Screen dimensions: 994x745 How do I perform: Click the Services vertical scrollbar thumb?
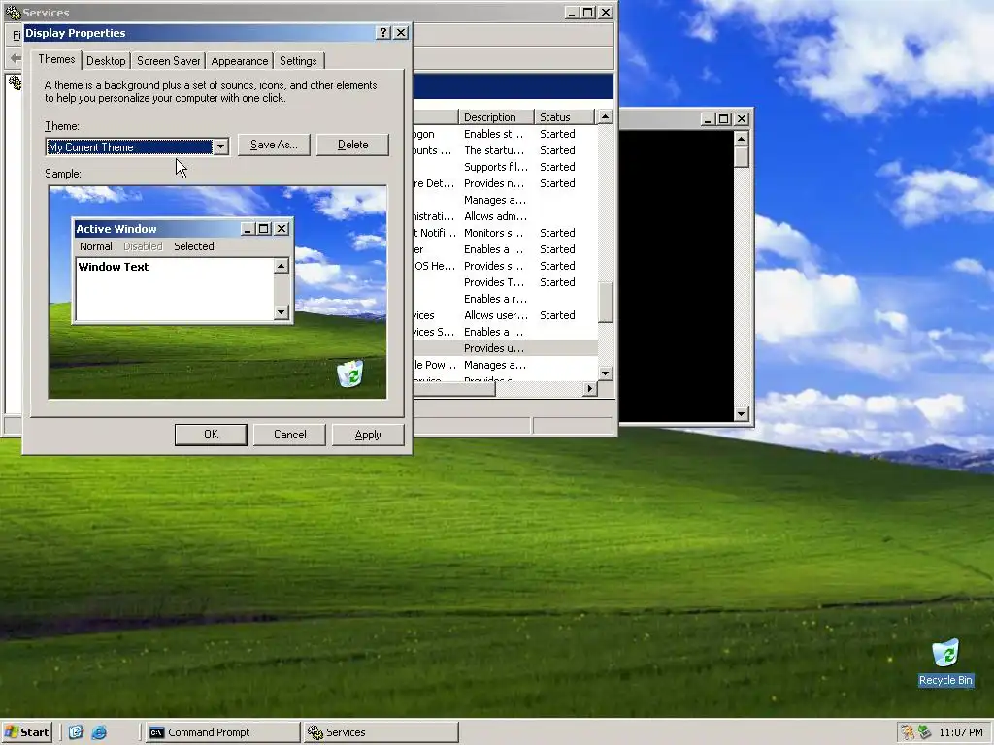click(606, 303)
